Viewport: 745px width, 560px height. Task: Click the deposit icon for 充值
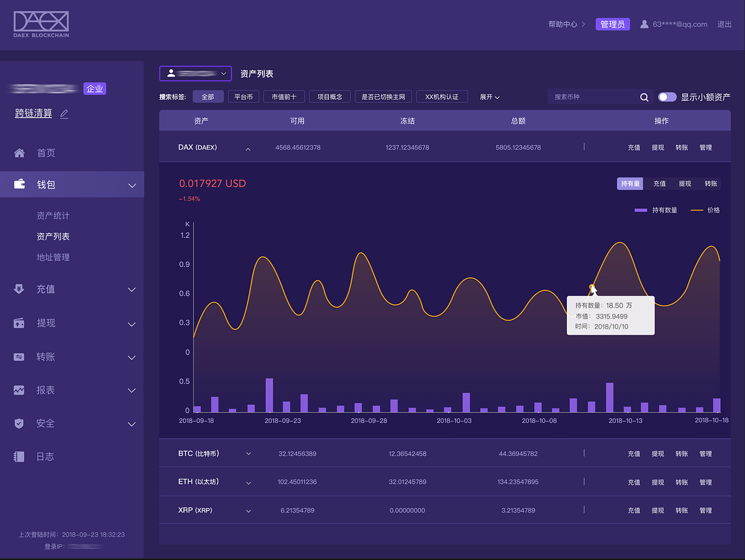[19, 289]
